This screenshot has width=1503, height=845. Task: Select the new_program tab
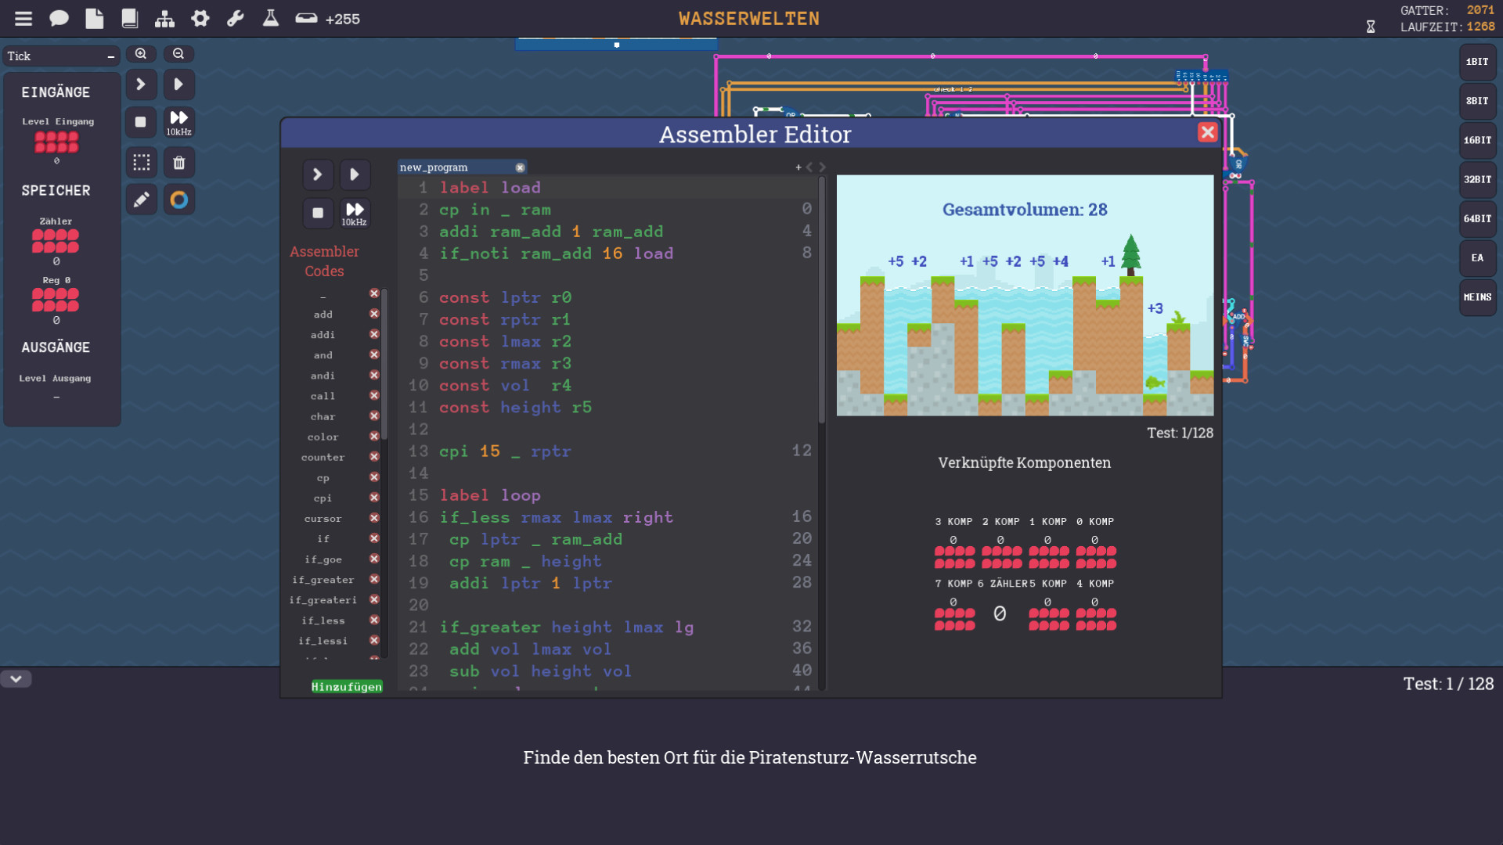point(434,167)
